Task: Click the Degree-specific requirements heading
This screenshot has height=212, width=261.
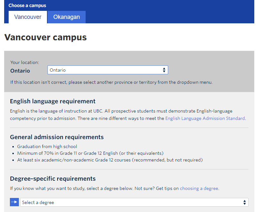Action: [x=53, y=179]
